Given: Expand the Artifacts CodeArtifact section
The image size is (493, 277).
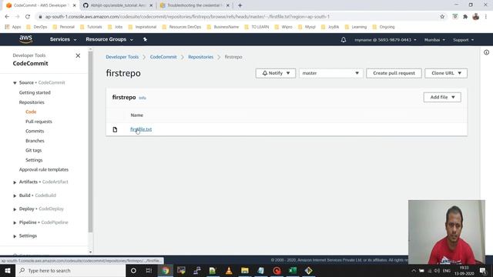Looking at the screenshot, I should coord(15,182).
